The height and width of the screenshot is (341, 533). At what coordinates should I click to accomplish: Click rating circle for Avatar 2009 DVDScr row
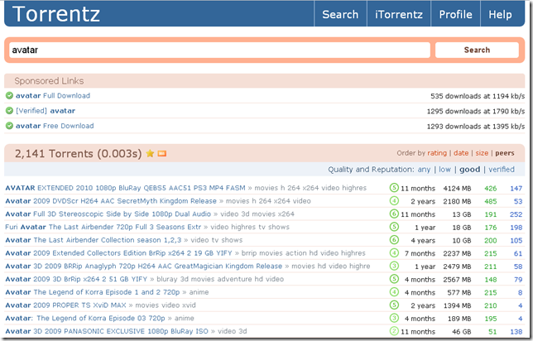pos(394,200)
